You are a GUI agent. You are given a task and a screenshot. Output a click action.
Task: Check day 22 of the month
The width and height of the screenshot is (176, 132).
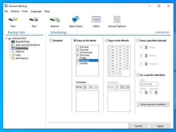click(x=117, y=74)
